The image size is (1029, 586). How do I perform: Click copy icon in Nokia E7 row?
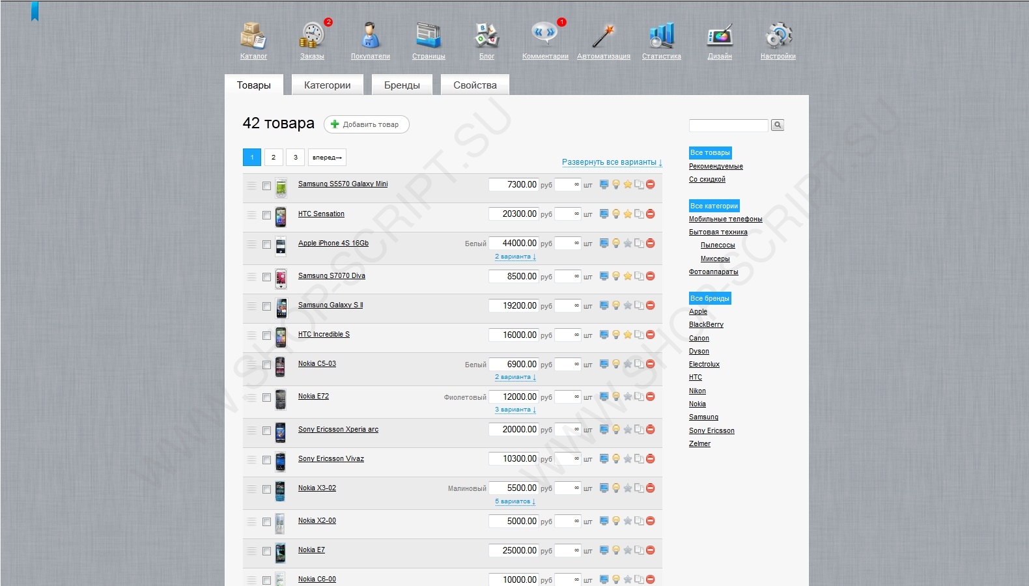[x=639, y=550]
